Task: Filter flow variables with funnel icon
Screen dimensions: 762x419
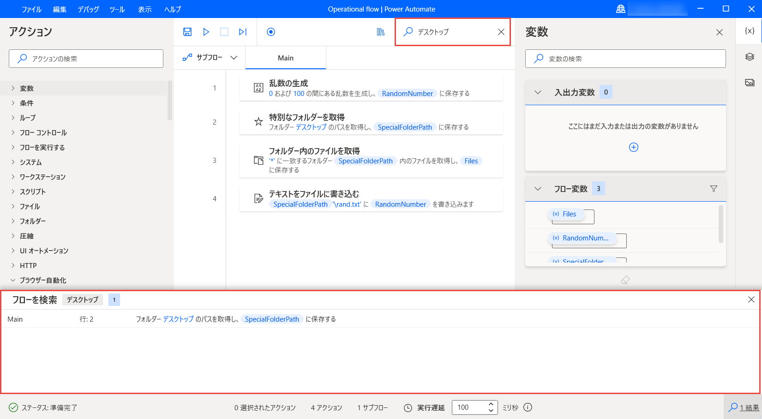Action: tap(714, 188)
